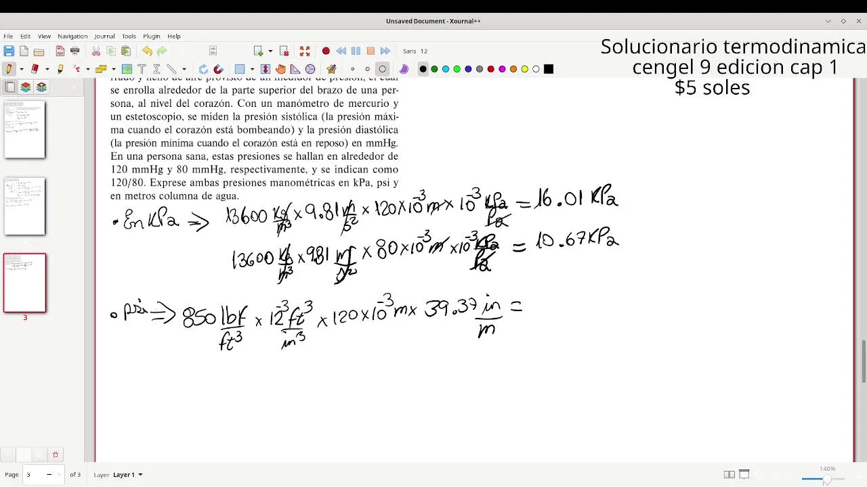867x487 pixels.
Task: Select the Pen tool
Action: [9, 69]
